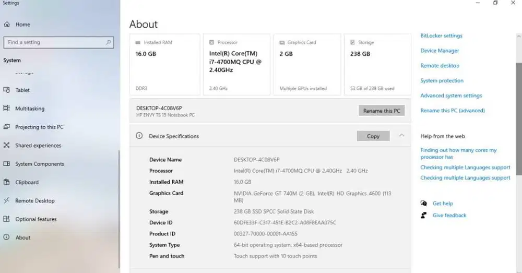Click the Get help link
Image resolution: width=522 pixels, height=273 pixels.
tap(443, 204)
